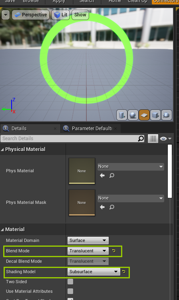The image size is (179, 300).
Task: Select the cube preview mesh icon
Action: tap(155, 115)
